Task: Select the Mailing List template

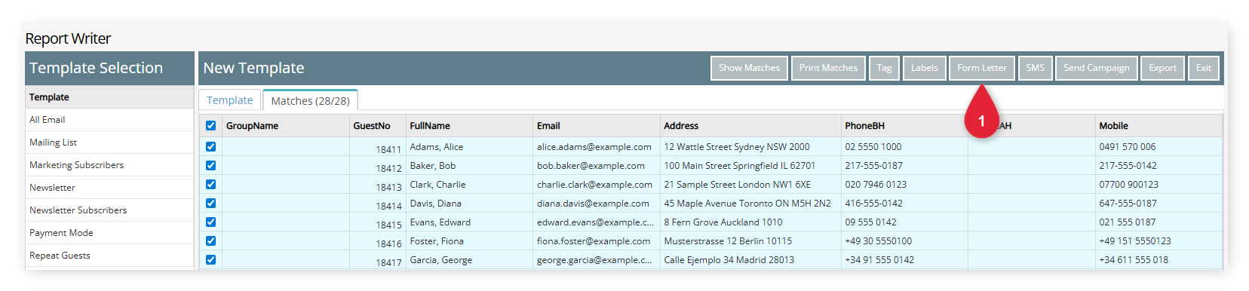Action: tap(109, 142)
